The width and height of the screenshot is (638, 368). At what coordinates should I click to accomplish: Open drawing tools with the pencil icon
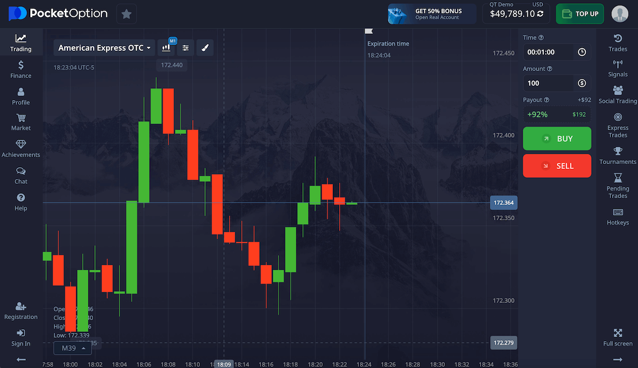coord(205,47)
